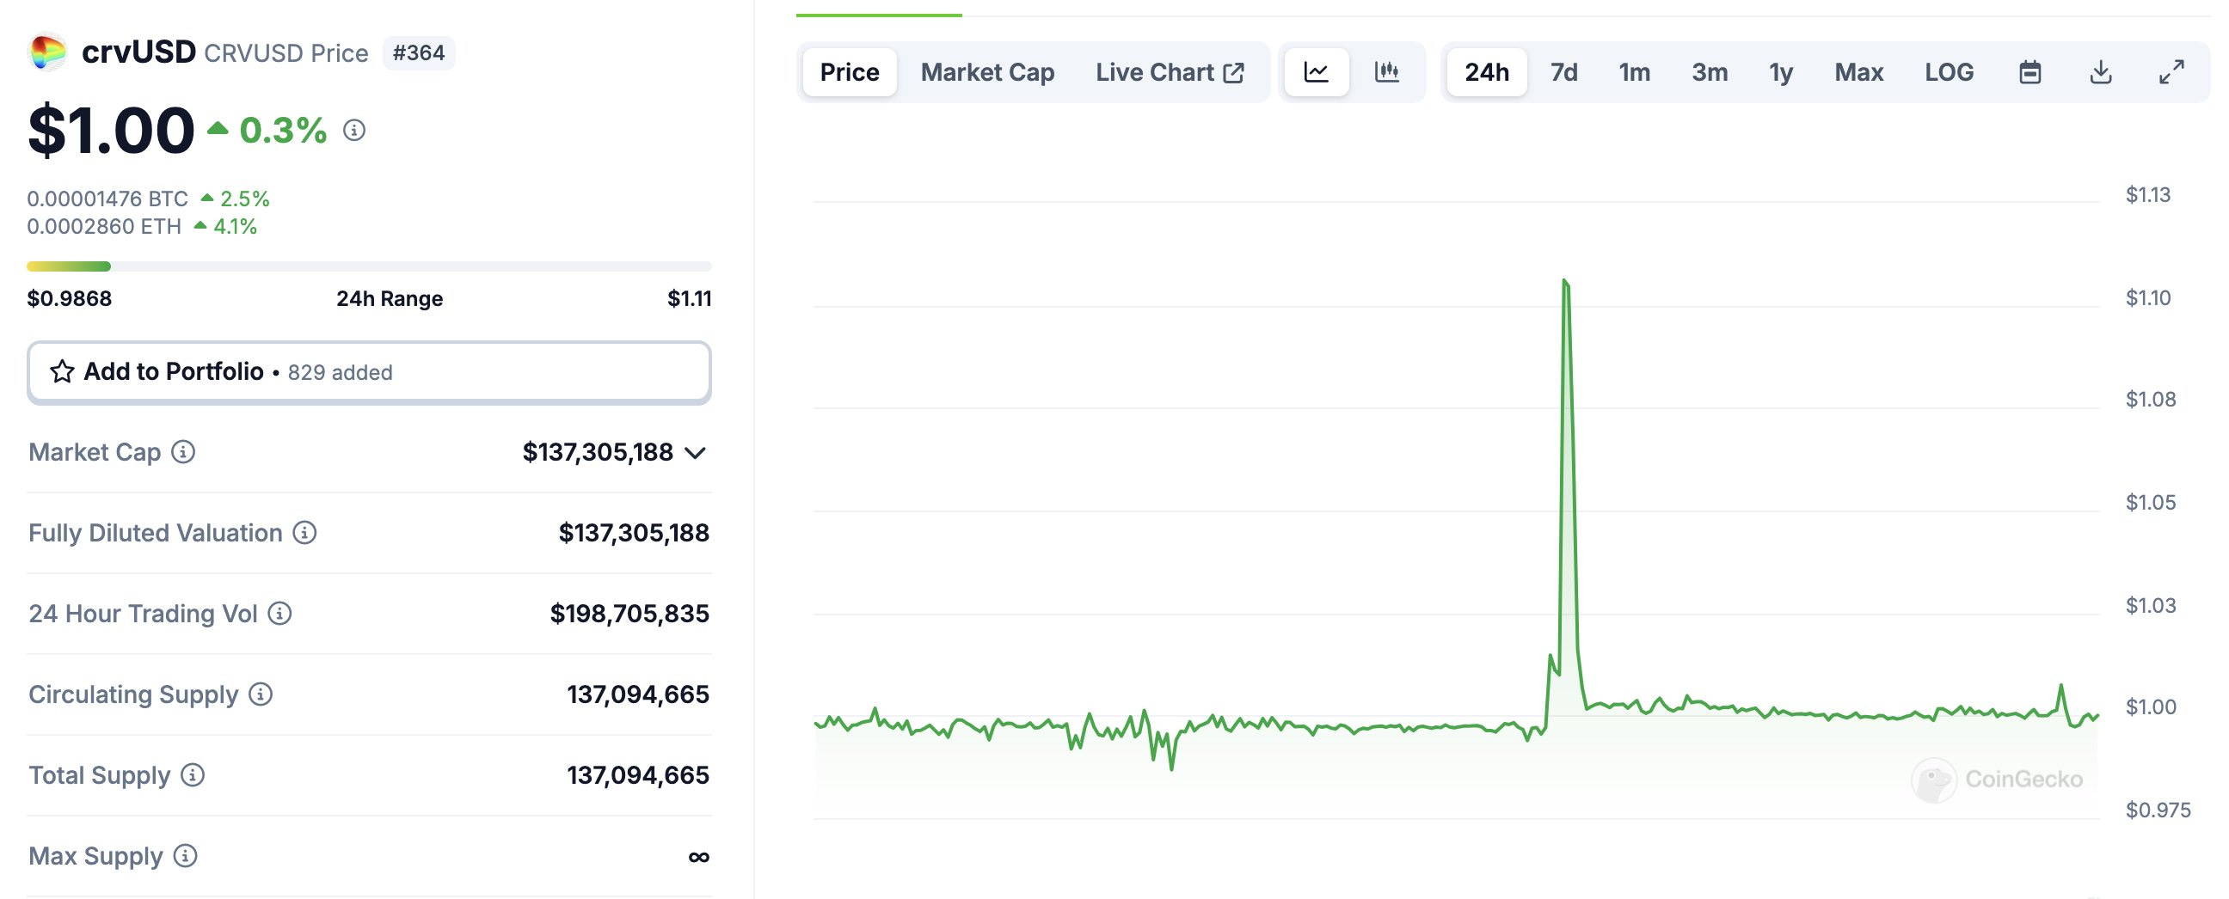Open the Live Chart external link
The height and width of the screenshot is (899, 2229).
(1170, 71)
